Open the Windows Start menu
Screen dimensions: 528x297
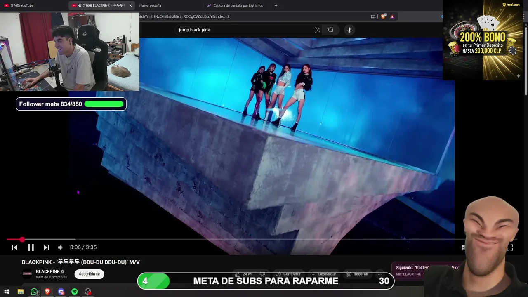tap(7, 292)
